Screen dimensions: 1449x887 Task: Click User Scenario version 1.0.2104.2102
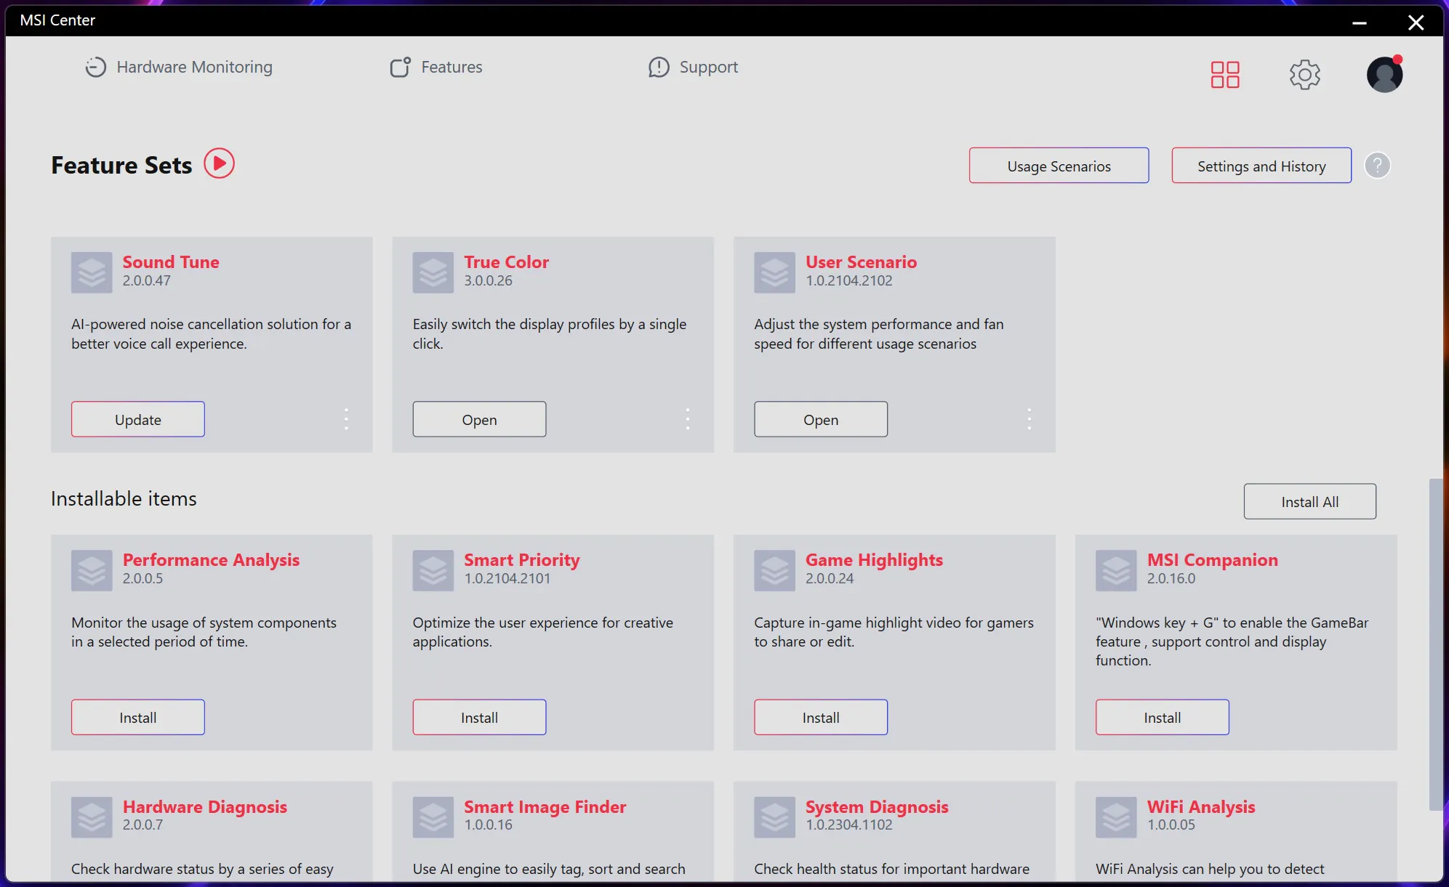tap(848, 280)
